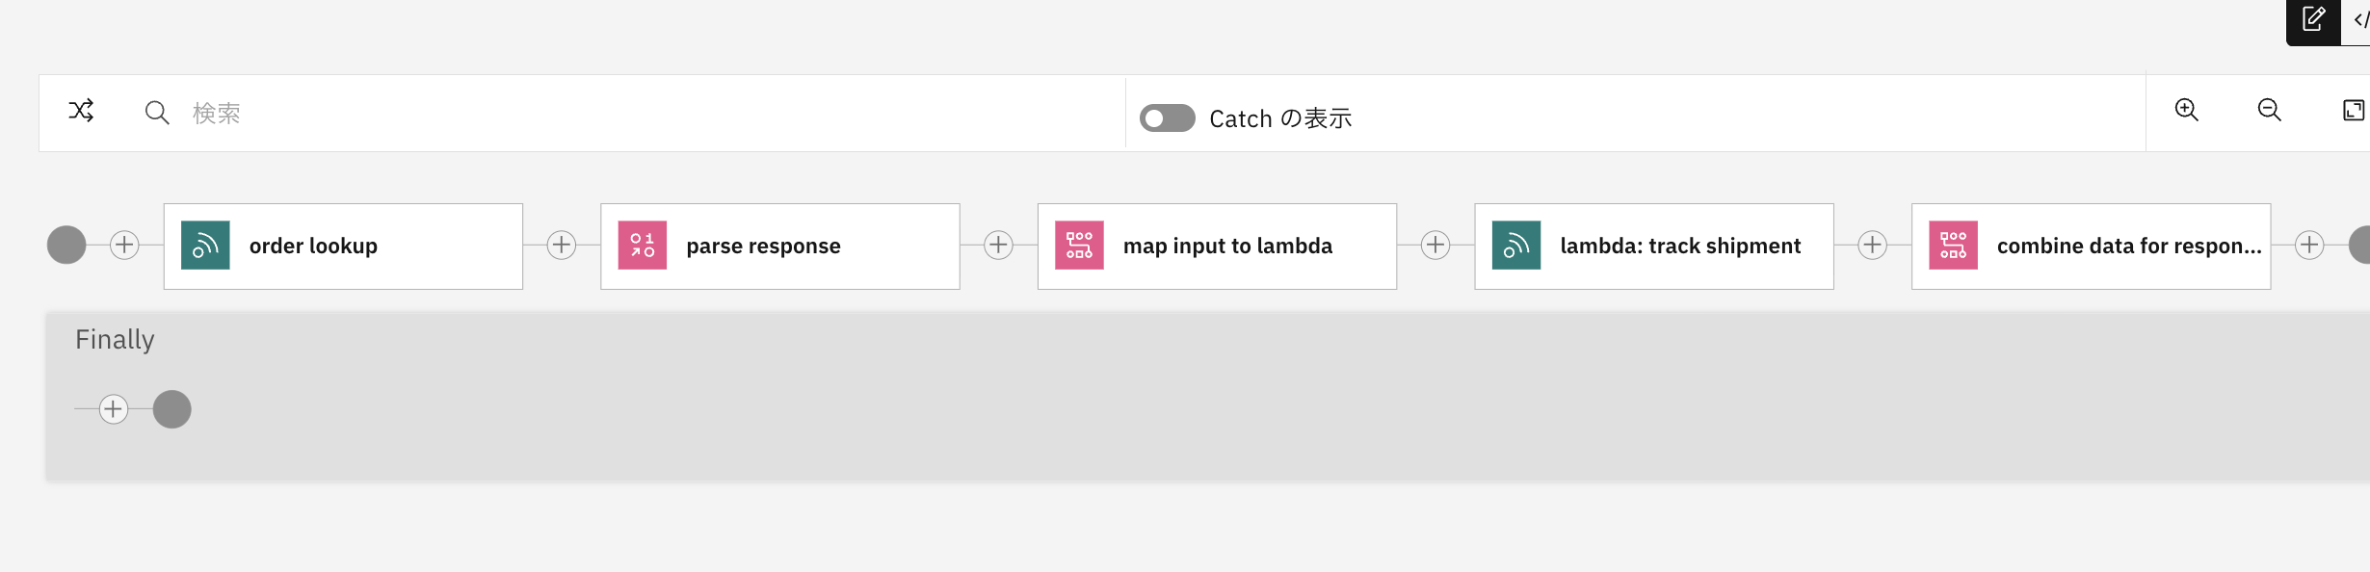
Task: Fit the flow to screen
Action: pos(2354,111)
